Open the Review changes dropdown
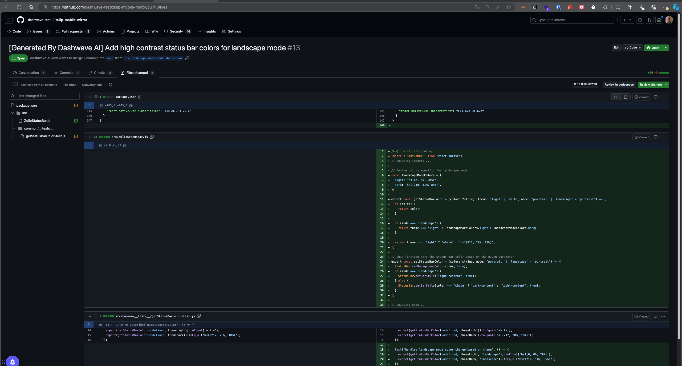 [x=653, y=85]
